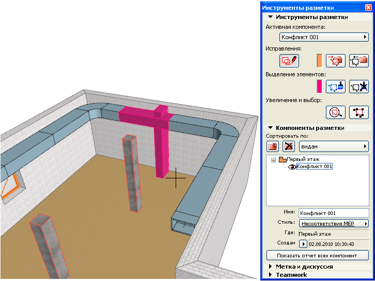Image resolution: width=375 pixels, height=281 pixels.
Task: Click the Имя field Конфликт 001
Action: 334,213
